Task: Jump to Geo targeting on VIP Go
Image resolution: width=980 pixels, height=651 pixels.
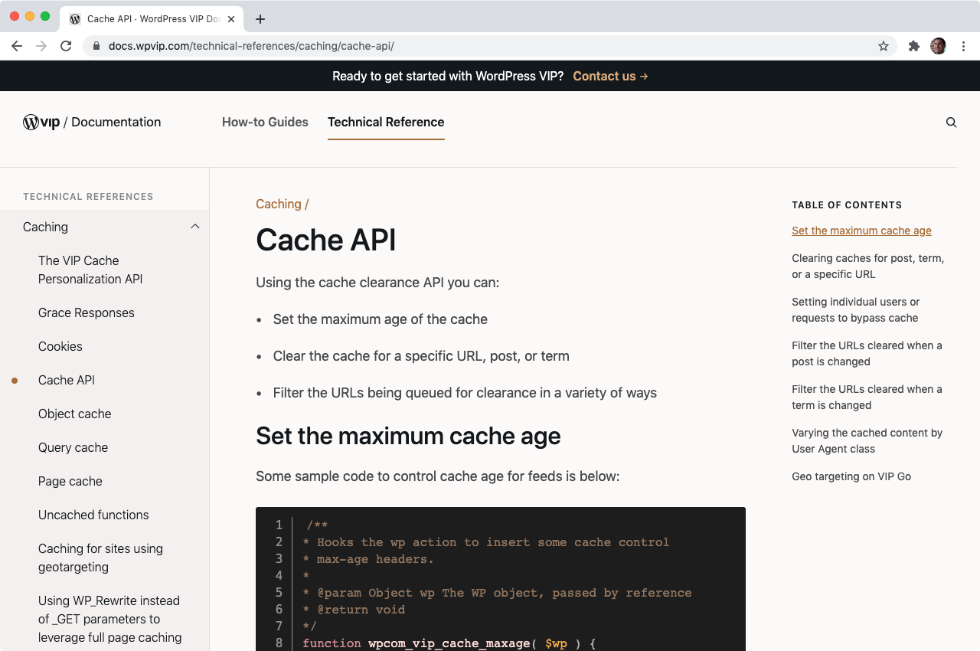Action: (851, 476)
